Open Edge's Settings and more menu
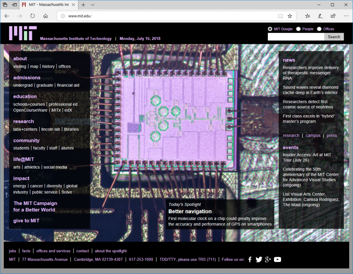The width and height of the screenshot is (353, 274). [346, 16]
